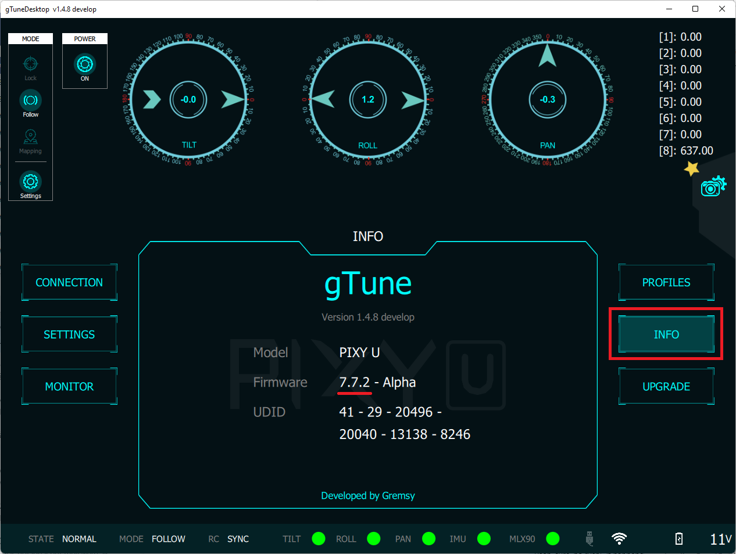This screenshot has width=736, height=554.
Task: Click the camera settings icon
Action: click(713, 187)
